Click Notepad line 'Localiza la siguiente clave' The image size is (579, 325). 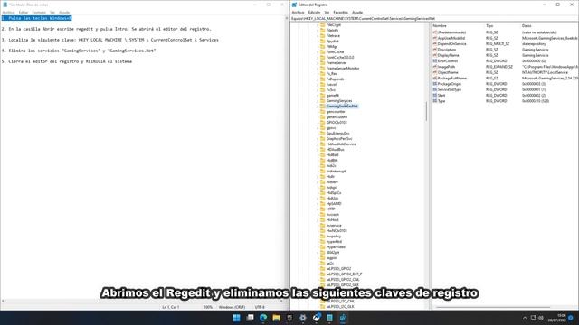point(109,40)
